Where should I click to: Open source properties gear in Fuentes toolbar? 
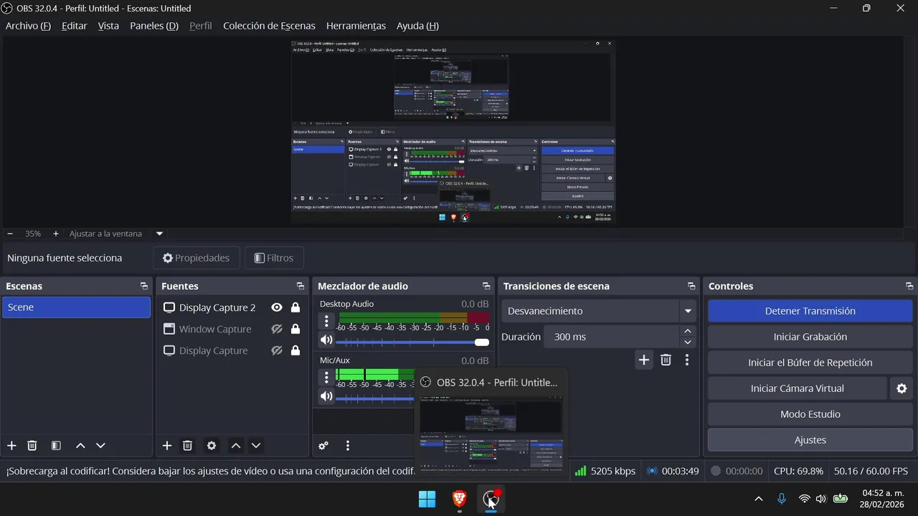coord(212,446)
